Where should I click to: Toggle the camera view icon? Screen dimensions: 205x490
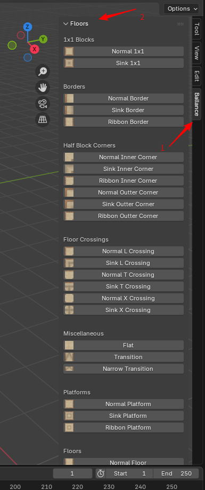43,104
